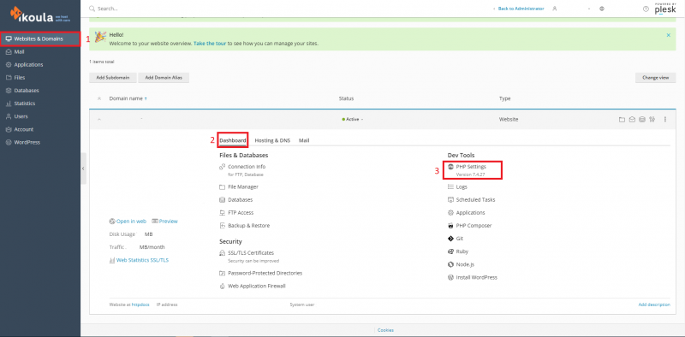Click the globe language icon
685x337 pixels.
(x=602, y=9)
